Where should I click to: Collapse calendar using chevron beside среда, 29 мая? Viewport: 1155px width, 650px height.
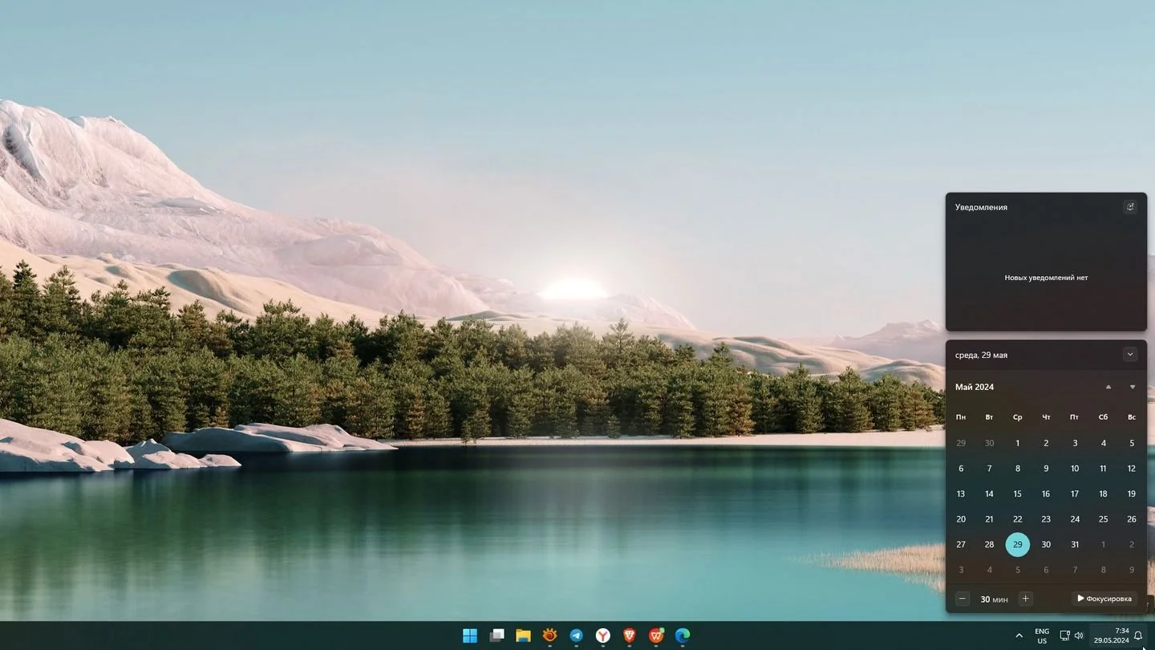pos(1130,355)
